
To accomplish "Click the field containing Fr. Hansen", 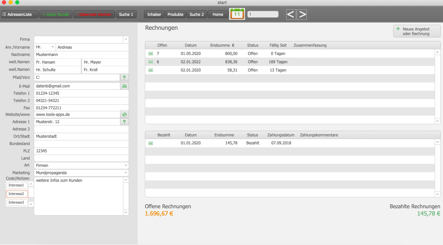I will click(x=57, y=62).
